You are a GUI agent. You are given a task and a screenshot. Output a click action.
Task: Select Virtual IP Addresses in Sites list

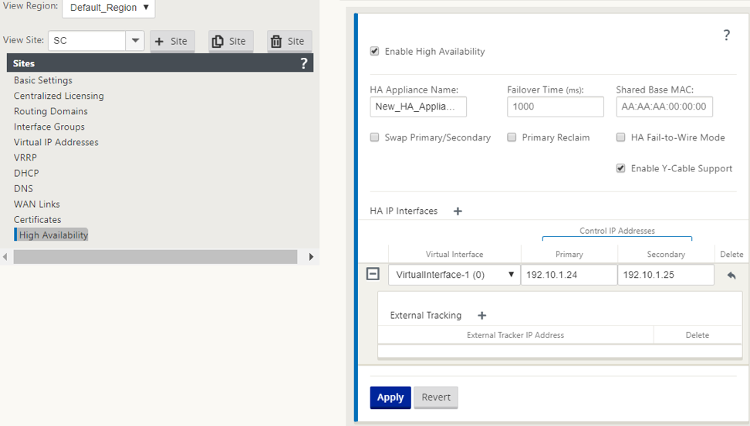tap(56, 142)
